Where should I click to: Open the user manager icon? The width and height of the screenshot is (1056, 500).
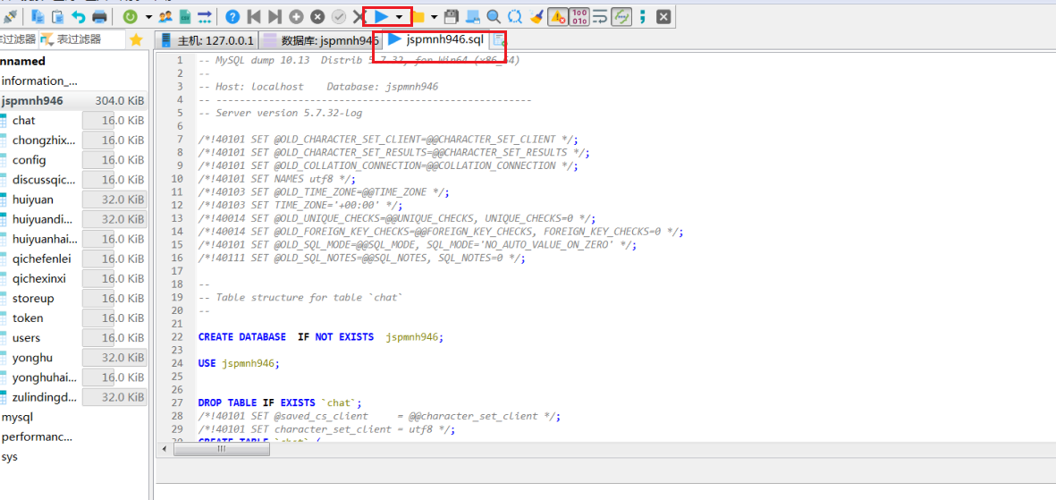pos(165,16)
